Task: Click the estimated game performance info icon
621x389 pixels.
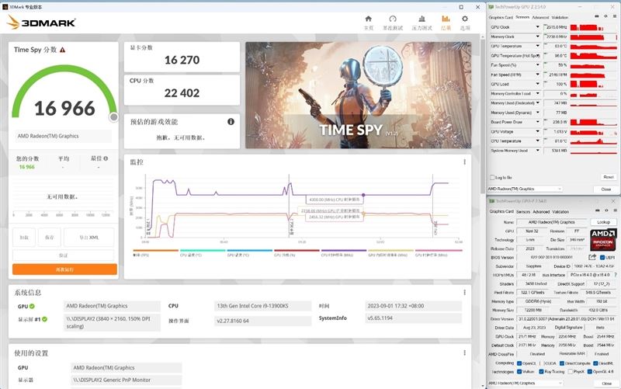Action: [231, 122]
